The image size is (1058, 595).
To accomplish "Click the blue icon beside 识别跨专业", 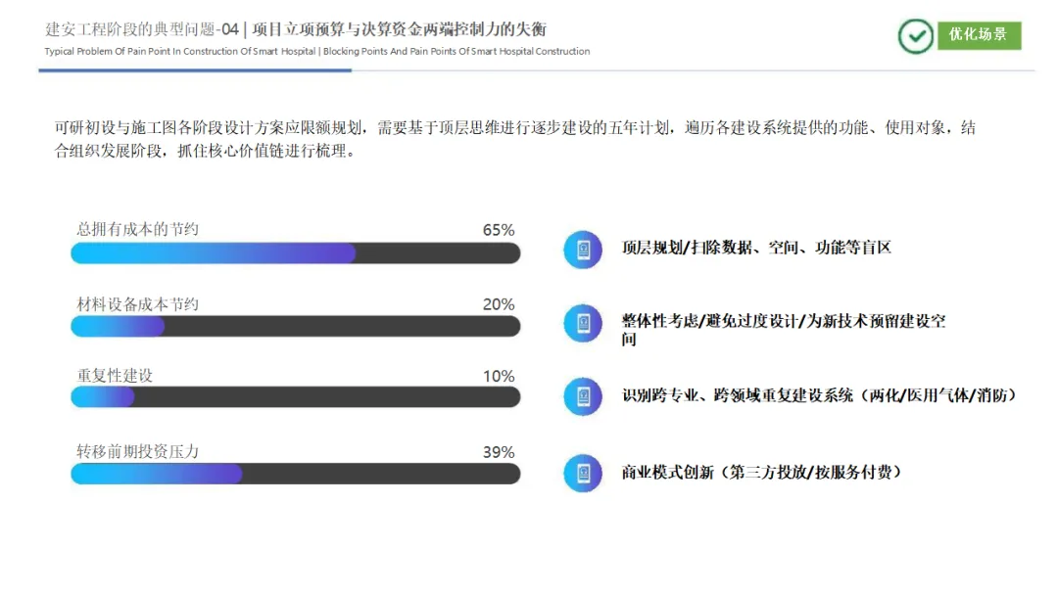I will pos(583,396).
